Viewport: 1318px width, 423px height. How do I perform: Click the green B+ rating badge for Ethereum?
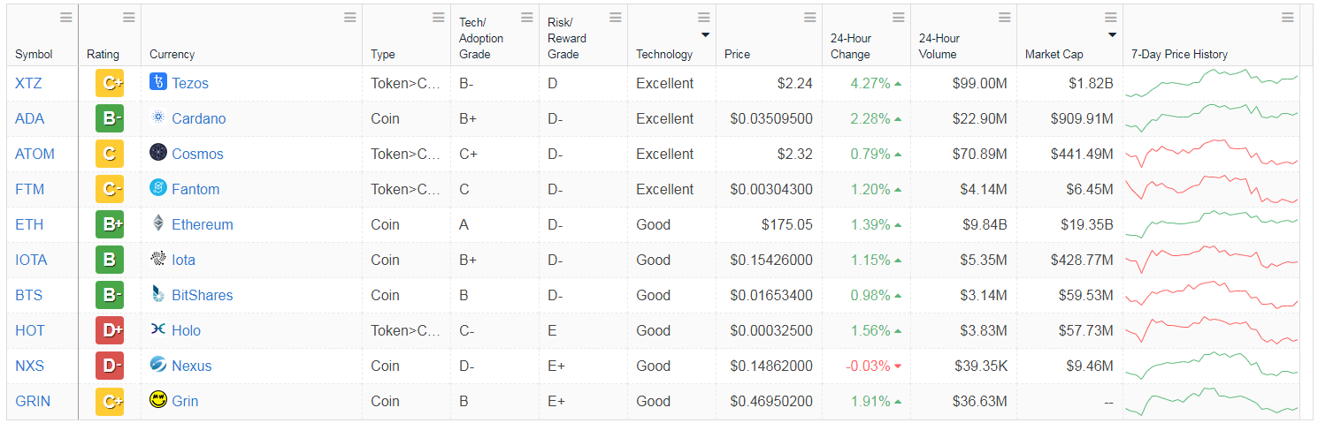pyautogui.click(x=110, y=224)
